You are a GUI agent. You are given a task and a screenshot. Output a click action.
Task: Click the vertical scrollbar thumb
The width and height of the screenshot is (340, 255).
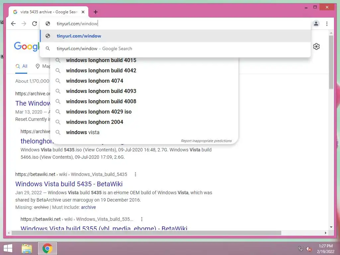(331, 62)
